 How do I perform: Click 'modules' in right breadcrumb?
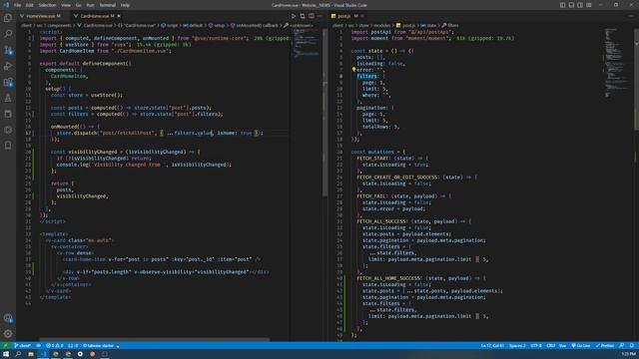coord(381,25)
